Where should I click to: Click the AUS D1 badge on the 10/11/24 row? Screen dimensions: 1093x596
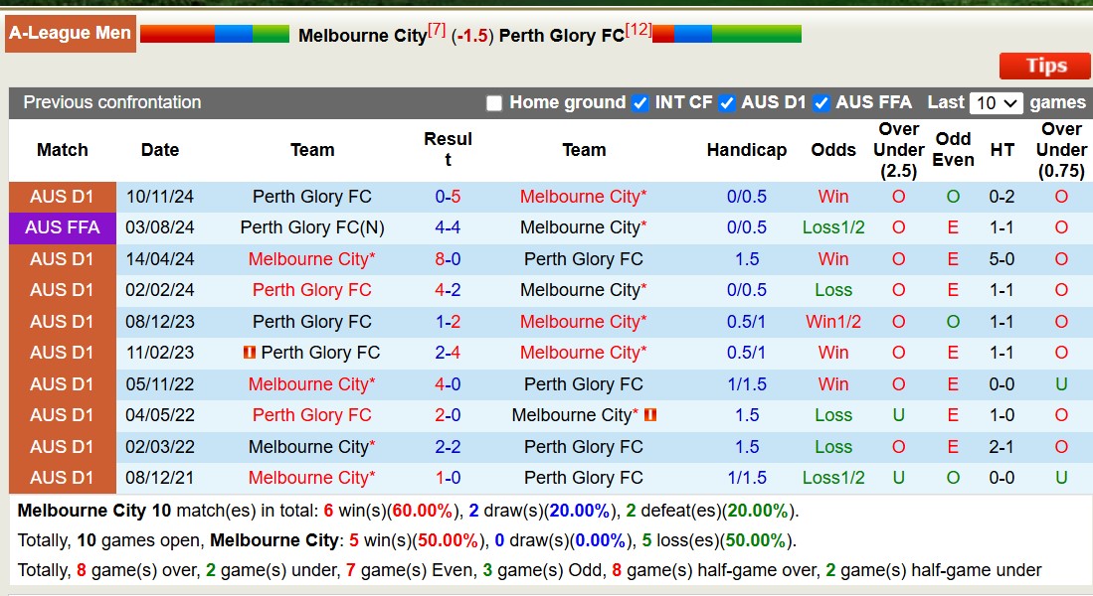(x=62, y=197)
